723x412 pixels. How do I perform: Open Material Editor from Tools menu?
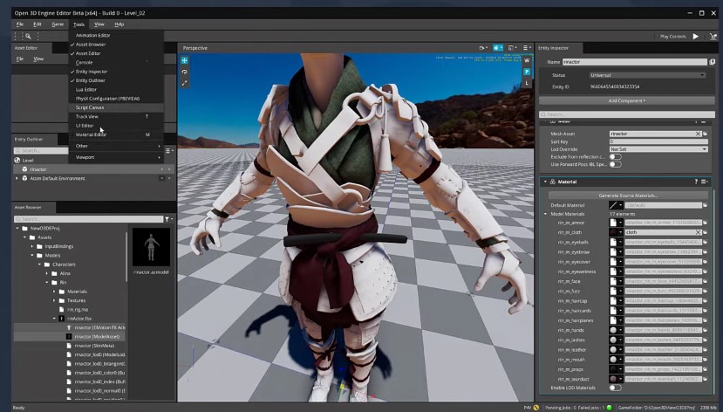(x=91, y=134)
